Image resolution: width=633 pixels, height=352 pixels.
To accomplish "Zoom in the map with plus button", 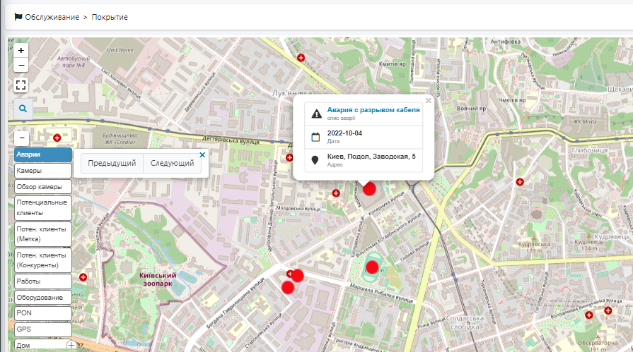I will tap(21, 51).
